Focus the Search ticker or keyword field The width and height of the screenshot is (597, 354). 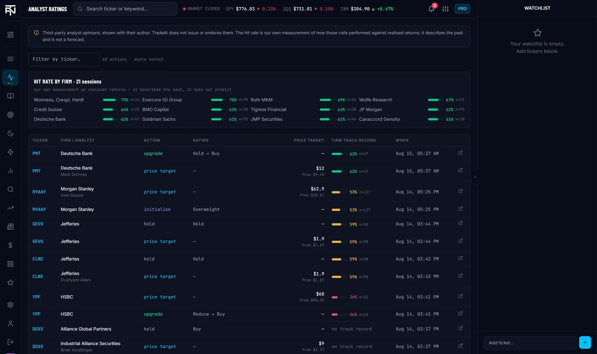125,9
